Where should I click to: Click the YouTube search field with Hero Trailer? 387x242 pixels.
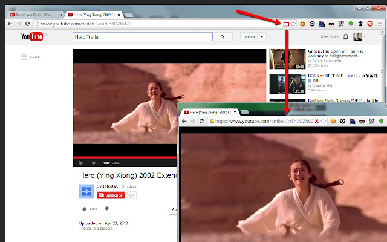[x=143, y=37]
